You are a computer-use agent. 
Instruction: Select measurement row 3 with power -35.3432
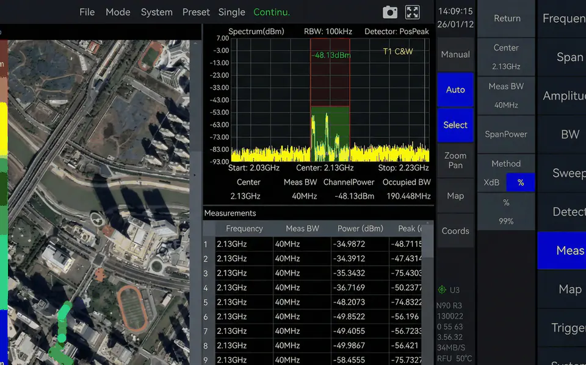pyautogui.click(x=313, y=273)
